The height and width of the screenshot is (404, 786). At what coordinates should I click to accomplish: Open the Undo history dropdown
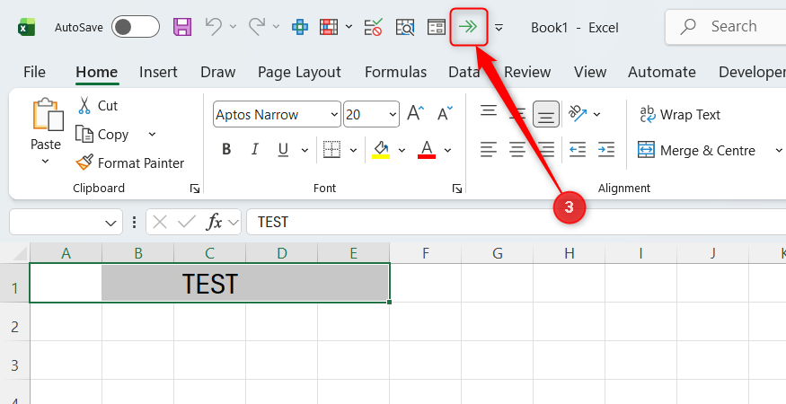click(233, 27)
